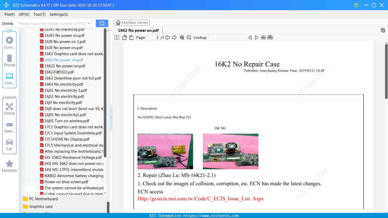Screen dimensions: 388x218
Task: Open the PC Motherboard folder
Action: [40, 199]
